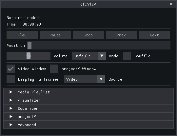Expand the projectM section
This screenshot has width=177, height=136.
point(88,117)
